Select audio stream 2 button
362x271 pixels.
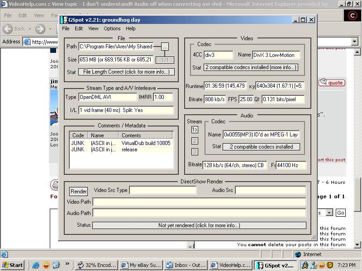click(195, 140)
